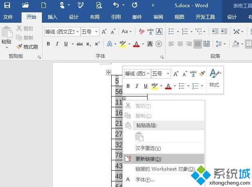This screenshot has height=187, width=252.
Task: Click the Save icon in quick access toolbar
Action: (7, 5)
